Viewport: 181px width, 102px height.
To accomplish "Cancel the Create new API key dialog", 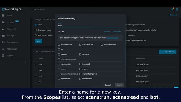I will (x=108, y=85).
